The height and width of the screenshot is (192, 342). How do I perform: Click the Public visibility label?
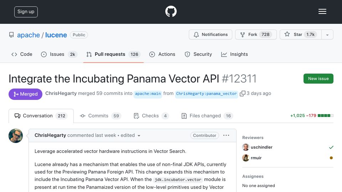pyautogui.click(x=79, y=35)
